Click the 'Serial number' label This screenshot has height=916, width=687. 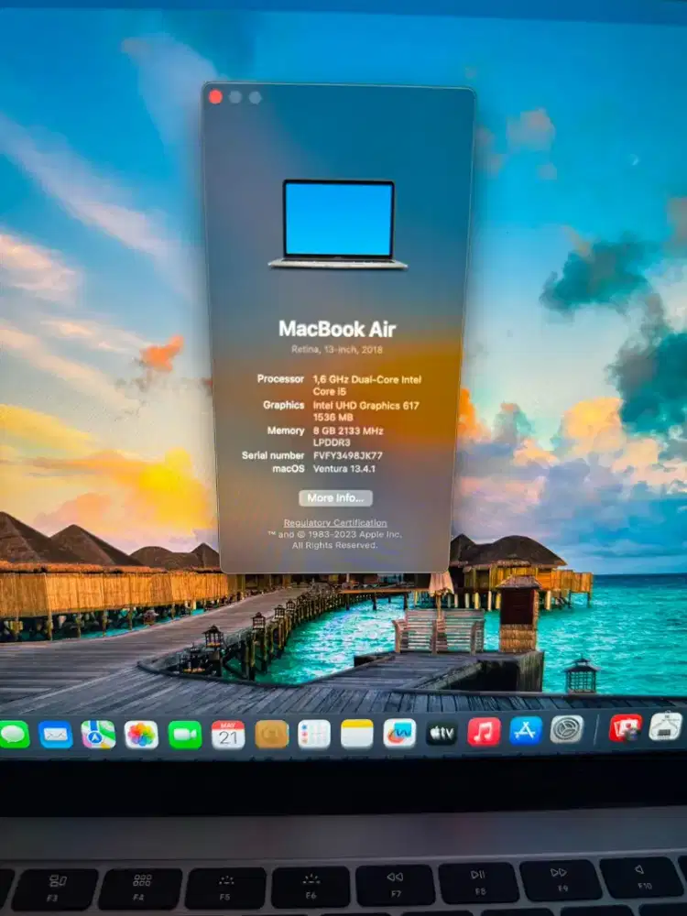(273, 455)
